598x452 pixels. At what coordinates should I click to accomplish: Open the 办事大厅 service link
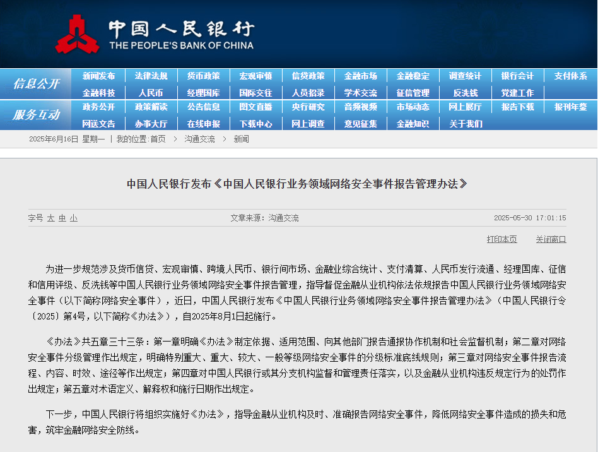click(x=151, y=124)
